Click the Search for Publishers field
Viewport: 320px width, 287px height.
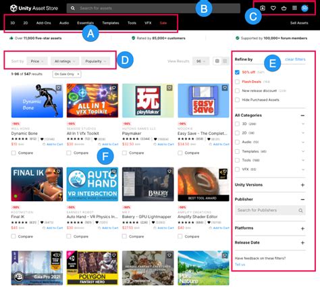(270, 210)
